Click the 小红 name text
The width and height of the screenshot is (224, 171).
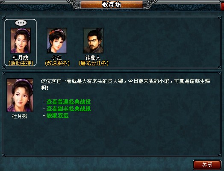tap(57, 58)
